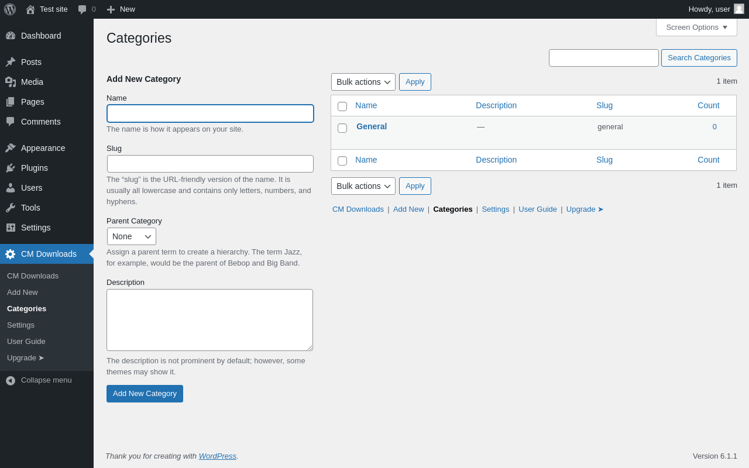
Task: Click the Media icon in sidebar
Action: (11, 82)
